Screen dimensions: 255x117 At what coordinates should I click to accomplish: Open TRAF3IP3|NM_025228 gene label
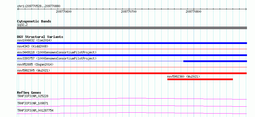[33, 96]
